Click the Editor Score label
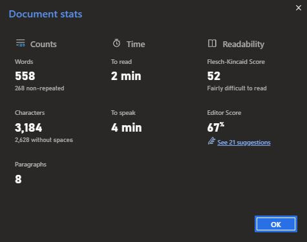 pyautogui.click(x=224, y=113)
